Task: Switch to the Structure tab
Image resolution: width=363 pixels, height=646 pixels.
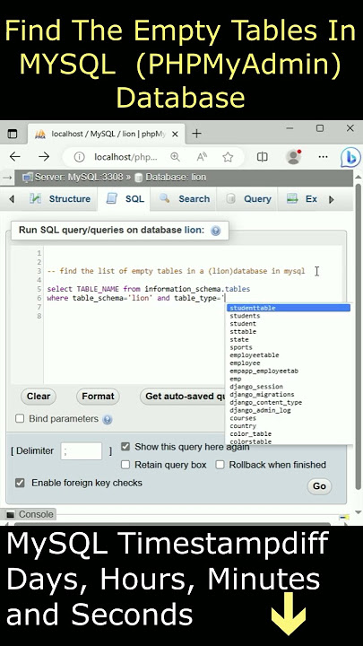Action: point(60,199)
